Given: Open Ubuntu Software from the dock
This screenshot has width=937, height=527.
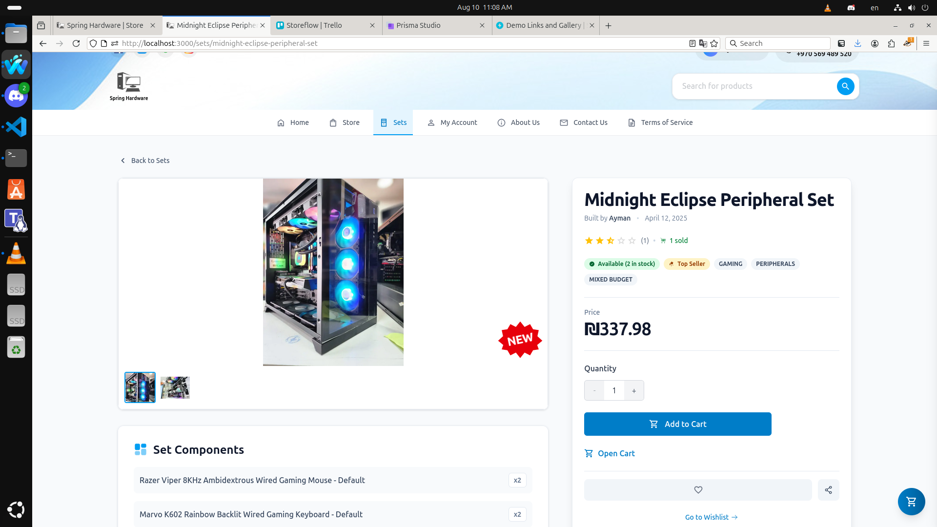Looking at the screenshot, I should click(x=16, y=189).
